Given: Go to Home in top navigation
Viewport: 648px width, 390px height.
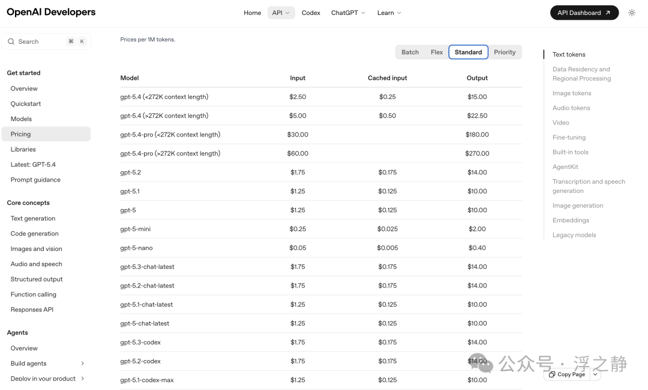Looking at the screenshot, I should [x=252, y=13].
